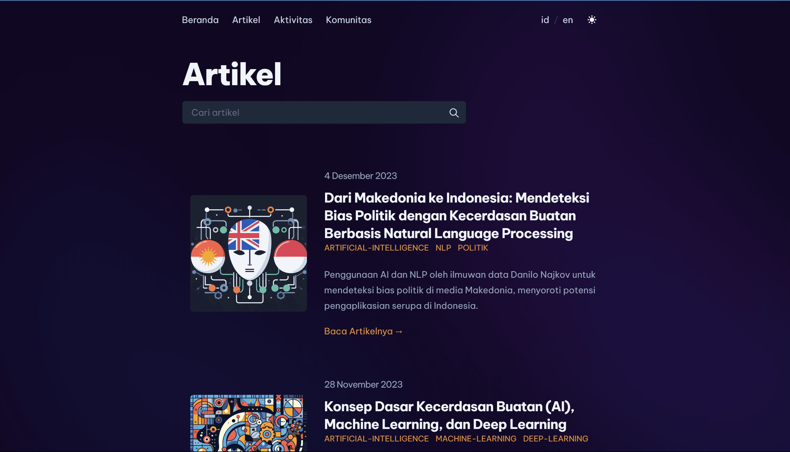Screen dimensions: 790x452
Task: Click the Baca Artikelnya link
Action: tap(363, 331)
